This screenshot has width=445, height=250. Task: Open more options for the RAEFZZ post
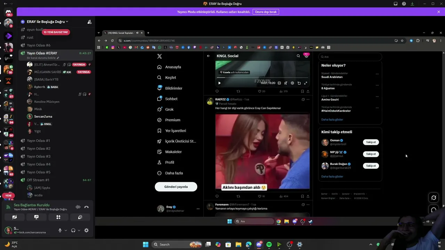click(308, 99)
